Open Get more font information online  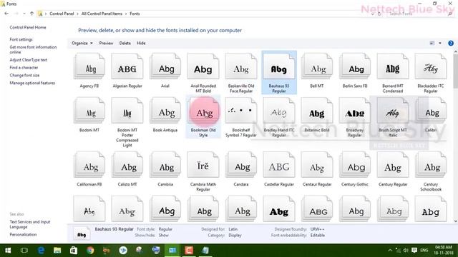point(33,49)
